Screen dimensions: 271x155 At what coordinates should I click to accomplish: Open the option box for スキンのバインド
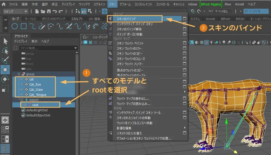[x=184, y=19]
